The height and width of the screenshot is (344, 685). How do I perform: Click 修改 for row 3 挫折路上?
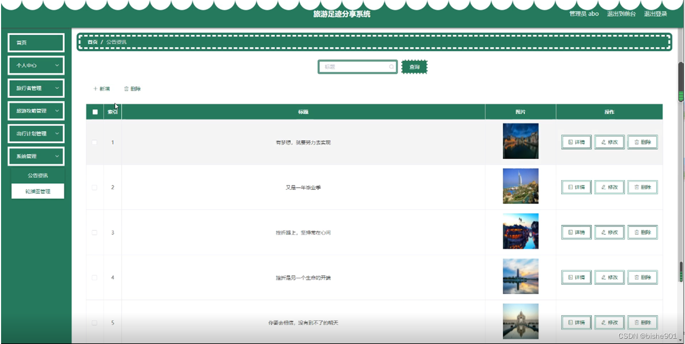pos(609,232)
